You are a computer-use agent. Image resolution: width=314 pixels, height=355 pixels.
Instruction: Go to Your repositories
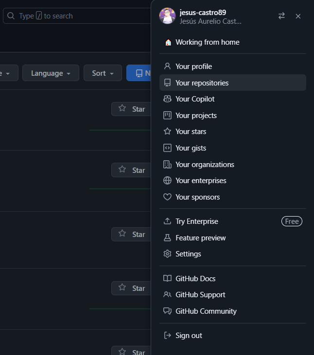233,83
